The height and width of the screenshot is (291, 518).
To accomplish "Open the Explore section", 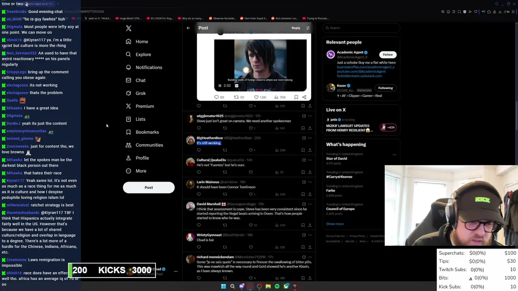I will pos(138,55).
